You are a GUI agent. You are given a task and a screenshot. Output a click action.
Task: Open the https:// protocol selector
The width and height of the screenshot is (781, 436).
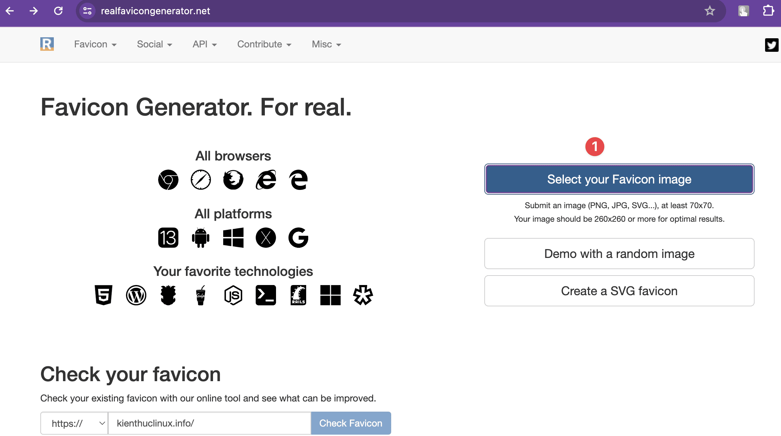(75, 423)
